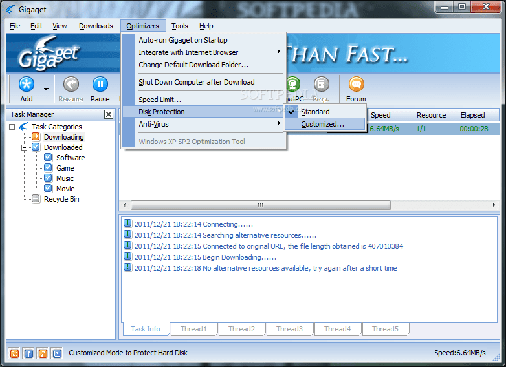This screenshot has width=506, height=367.
Task: Select the Game category
Action: point(65,168)
